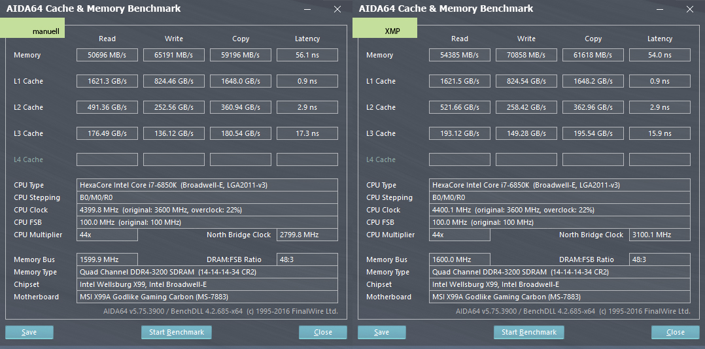Click CPU Clock field showing 4399.8 MHz
Screen dimensions: 705x349
tap(207, 210)
